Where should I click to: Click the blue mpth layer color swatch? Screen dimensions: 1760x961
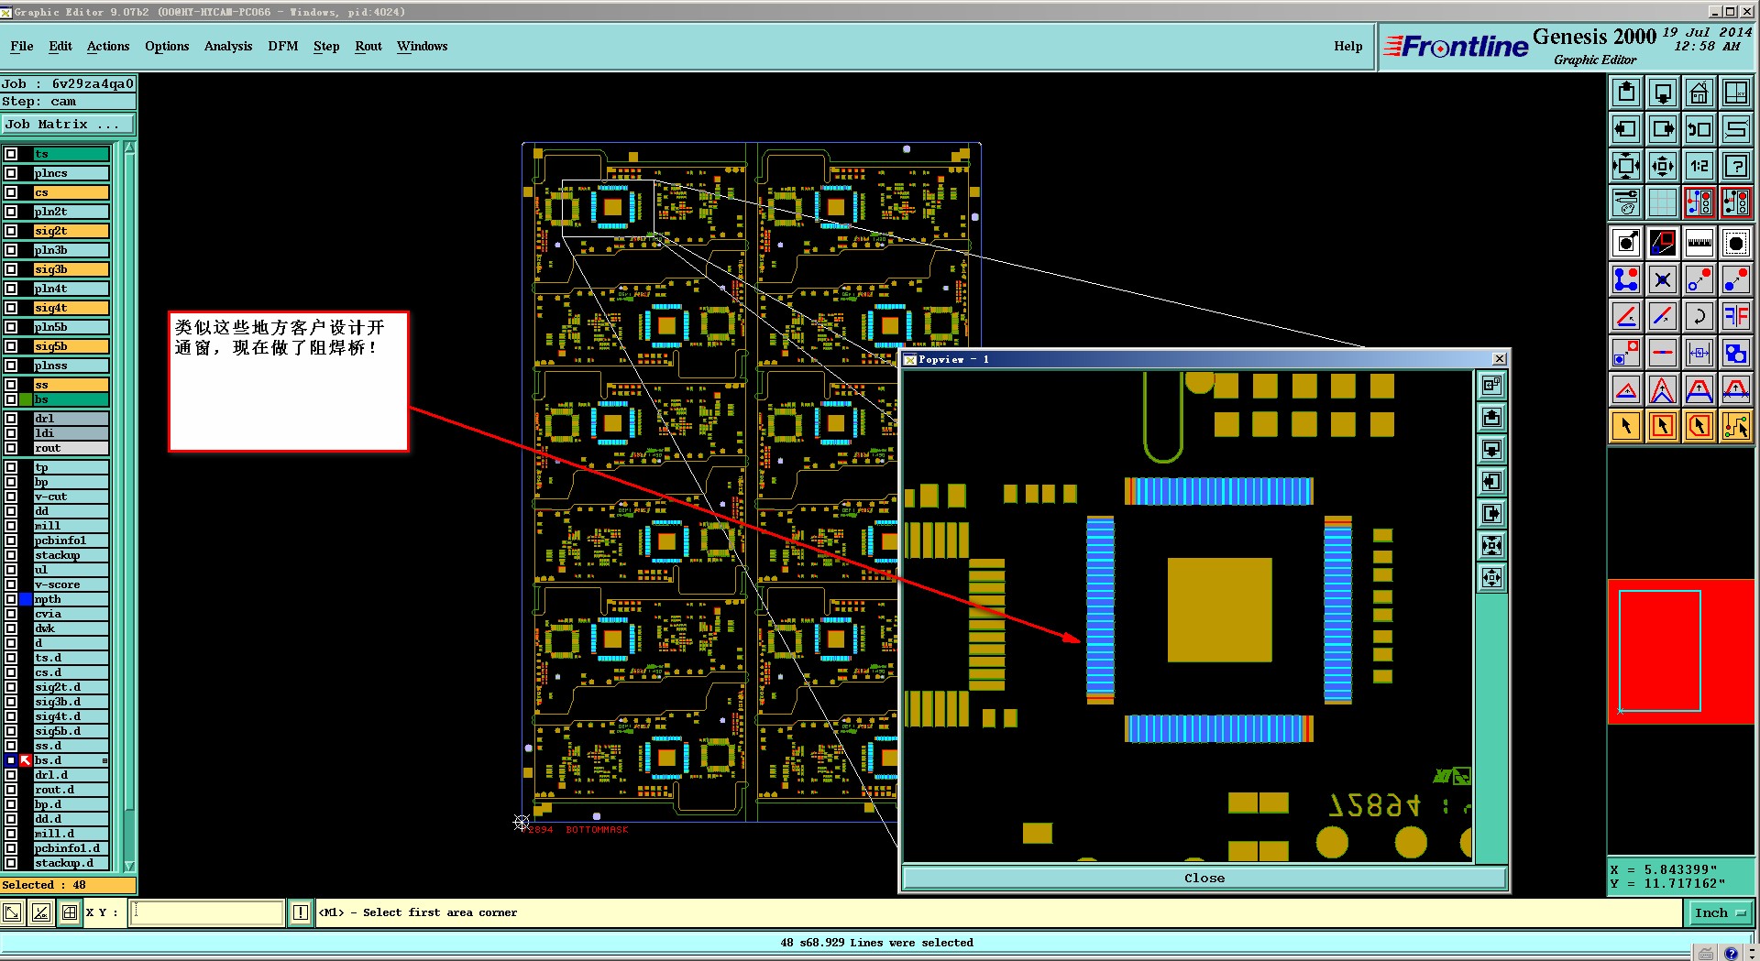(x=26, y=599)
